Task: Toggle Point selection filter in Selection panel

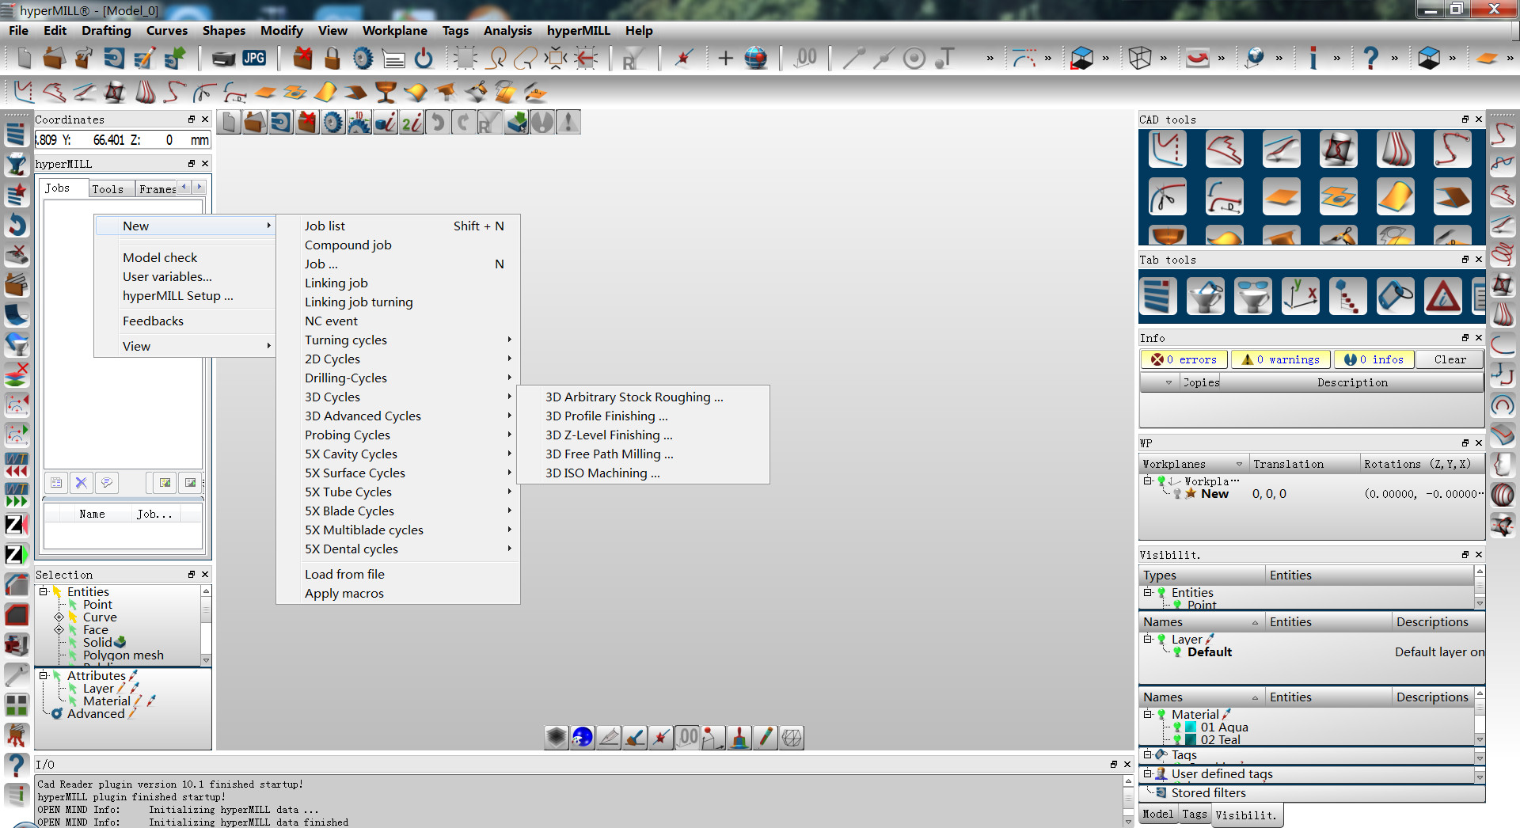Action: [73, 605]
